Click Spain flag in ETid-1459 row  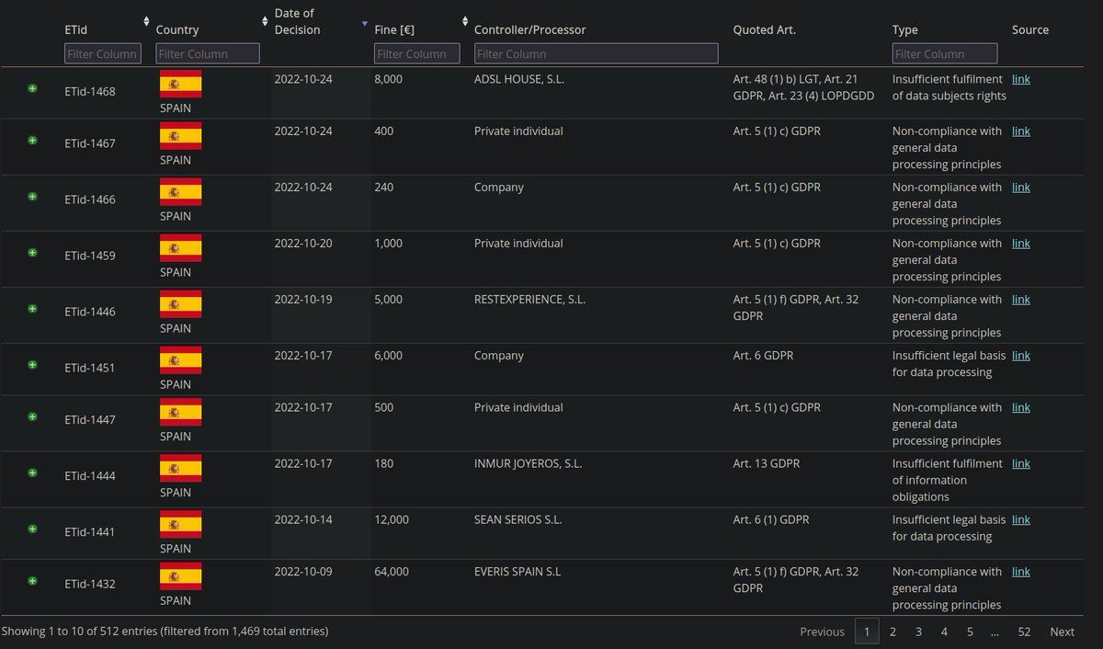click(x=181, y=248)
